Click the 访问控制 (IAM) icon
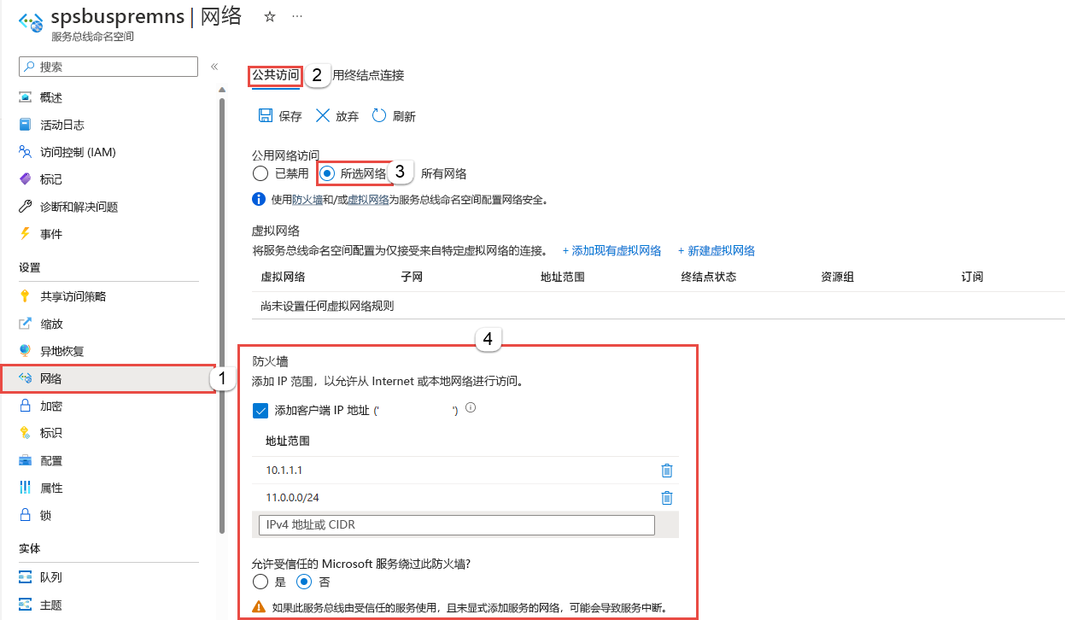This screenshot has height=620, width=1065. (x=25, y=152)
